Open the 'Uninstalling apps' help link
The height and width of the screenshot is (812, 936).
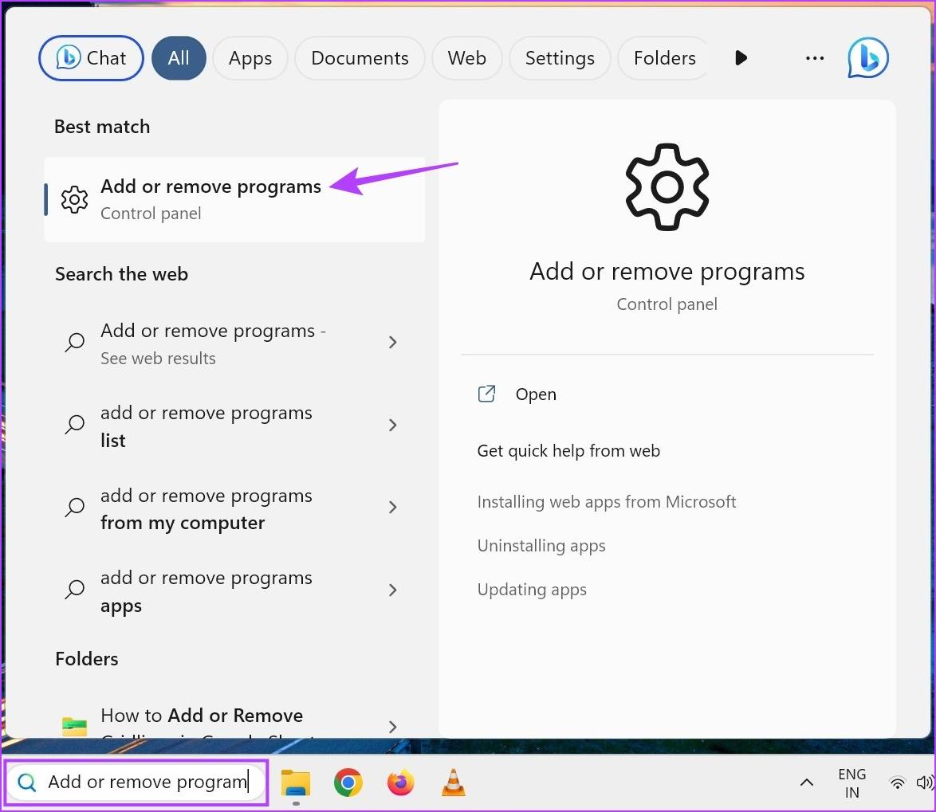tap(541, 545)
